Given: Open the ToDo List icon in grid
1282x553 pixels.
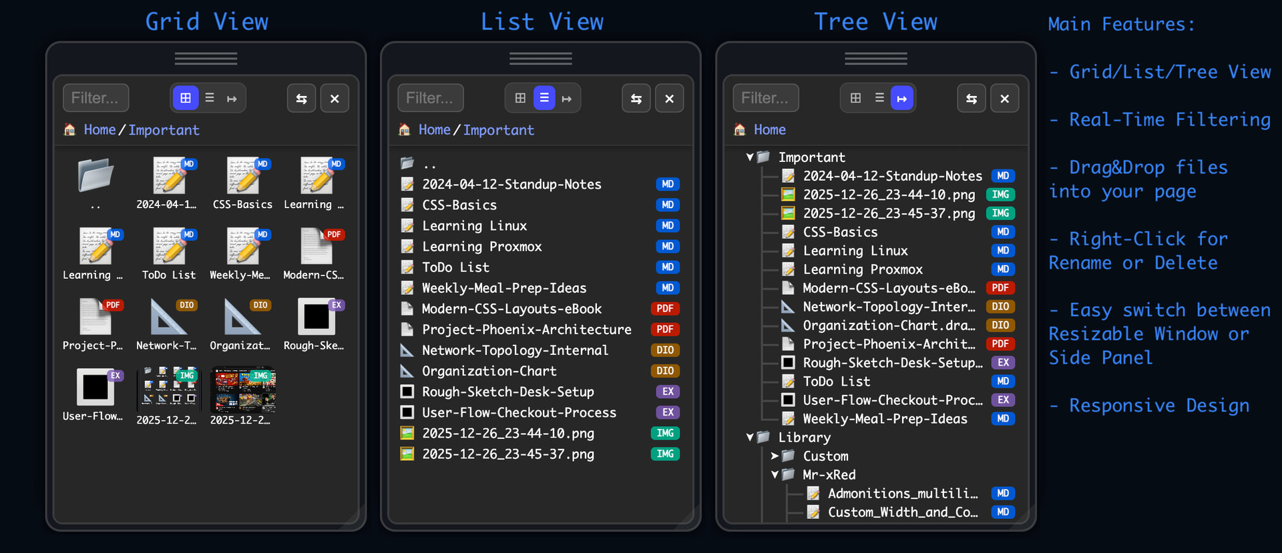Looking at the screenshot, I should point(169,247).
